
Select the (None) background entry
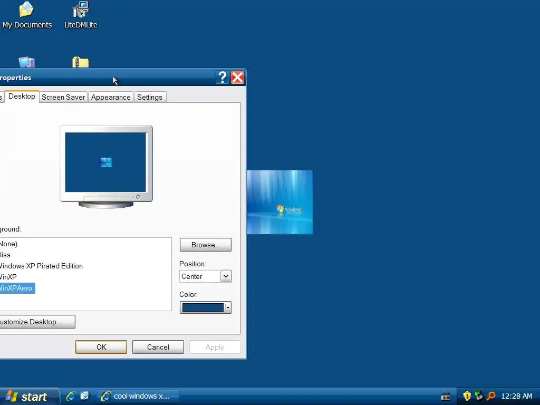[8, 244]
